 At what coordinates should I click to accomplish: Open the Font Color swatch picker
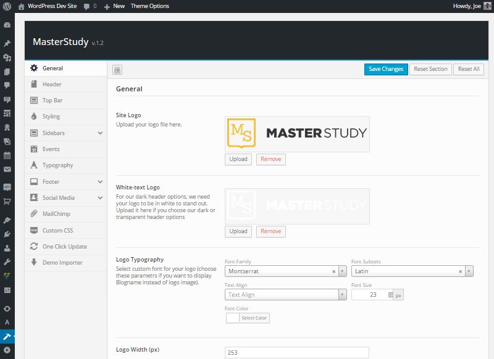click(233, 318)
